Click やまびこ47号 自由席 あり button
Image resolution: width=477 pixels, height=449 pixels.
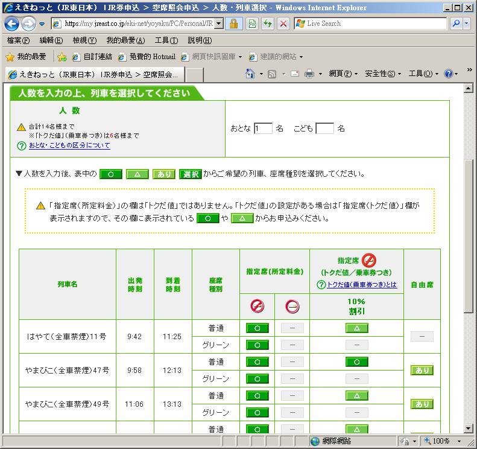pos(422,371)
